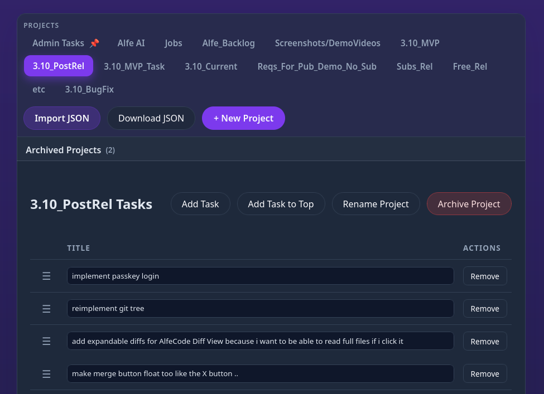Switch to the Alfe AI project tab
The image size is (544, 394).
click(131, 43)
